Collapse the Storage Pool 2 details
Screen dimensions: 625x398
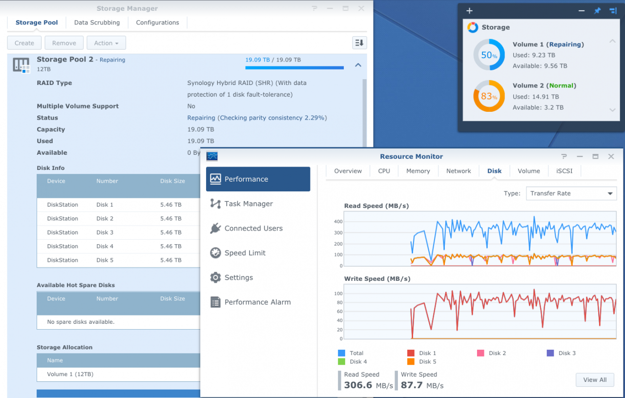358,64
